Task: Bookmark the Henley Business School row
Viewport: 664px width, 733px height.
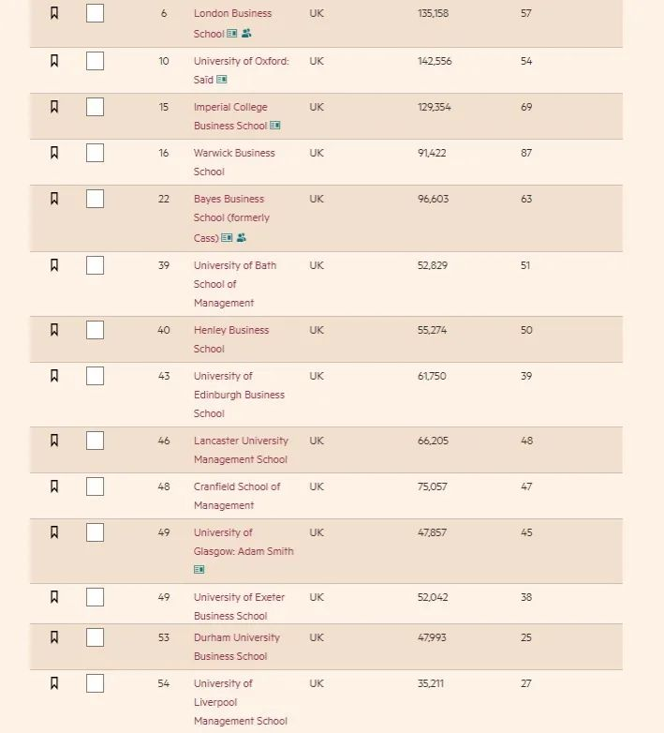Action: 54,330
